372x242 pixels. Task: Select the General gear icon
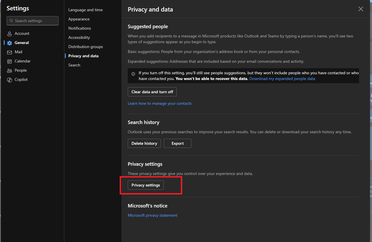coord(10,43)
